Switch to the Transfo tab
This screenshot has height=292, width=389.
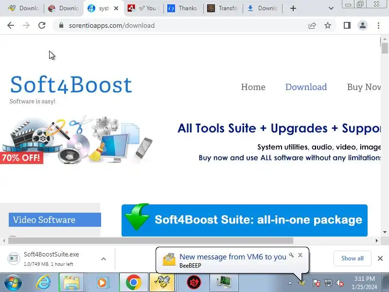coord(223,8)
